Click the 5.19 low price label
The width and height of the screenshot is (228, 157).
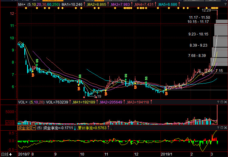[x=97, y=96]
